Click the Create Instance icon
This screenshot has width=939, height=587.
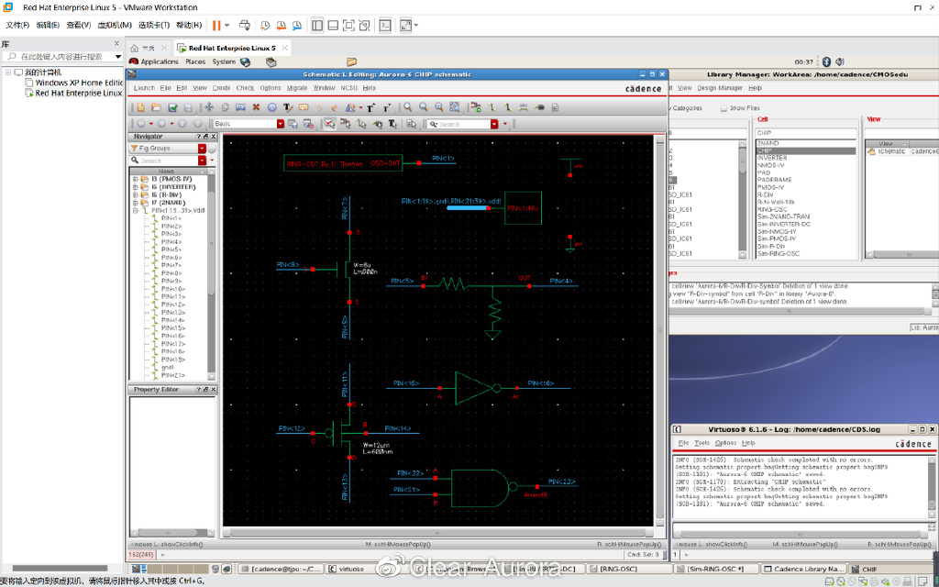point(476,107)
